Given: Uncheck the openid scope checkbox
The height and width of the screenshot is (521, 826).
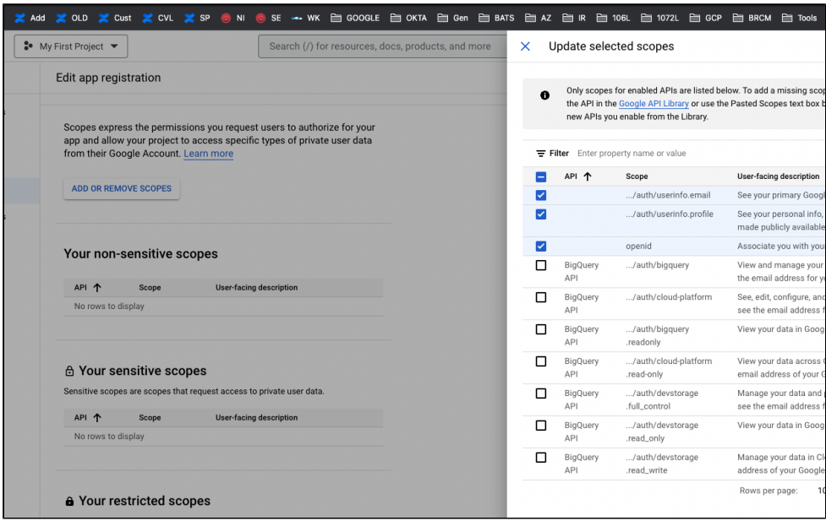Looking at the screenshot, I should tap(541, 247).
